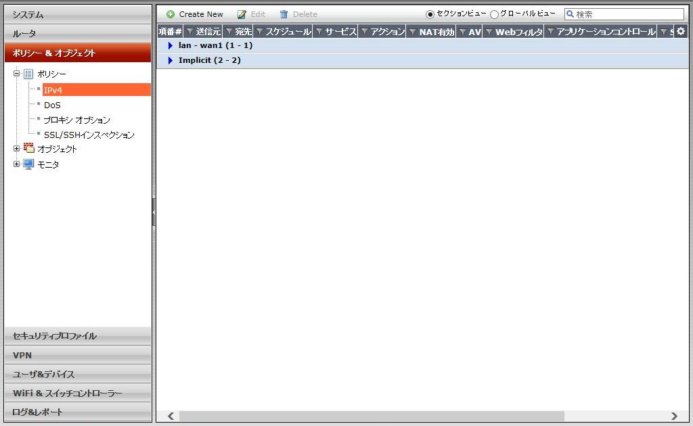Select プロキシ オプション tree item
Screen dimensions: 693x426
click(x=77, y=120)
